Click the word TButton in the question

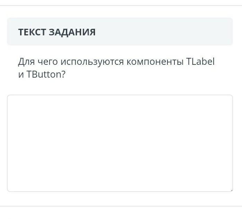[44, 75]
